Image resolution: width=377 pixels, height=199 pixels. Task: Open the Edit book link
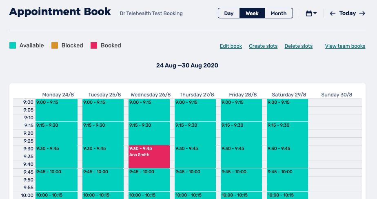tap(231, 46)
